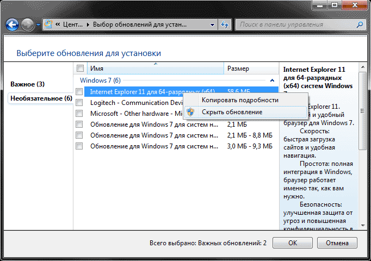The width and height of the screenshot is (371, 261).
Task: Click the double chevron before Цент… in address bar
Action: [58, 24]
